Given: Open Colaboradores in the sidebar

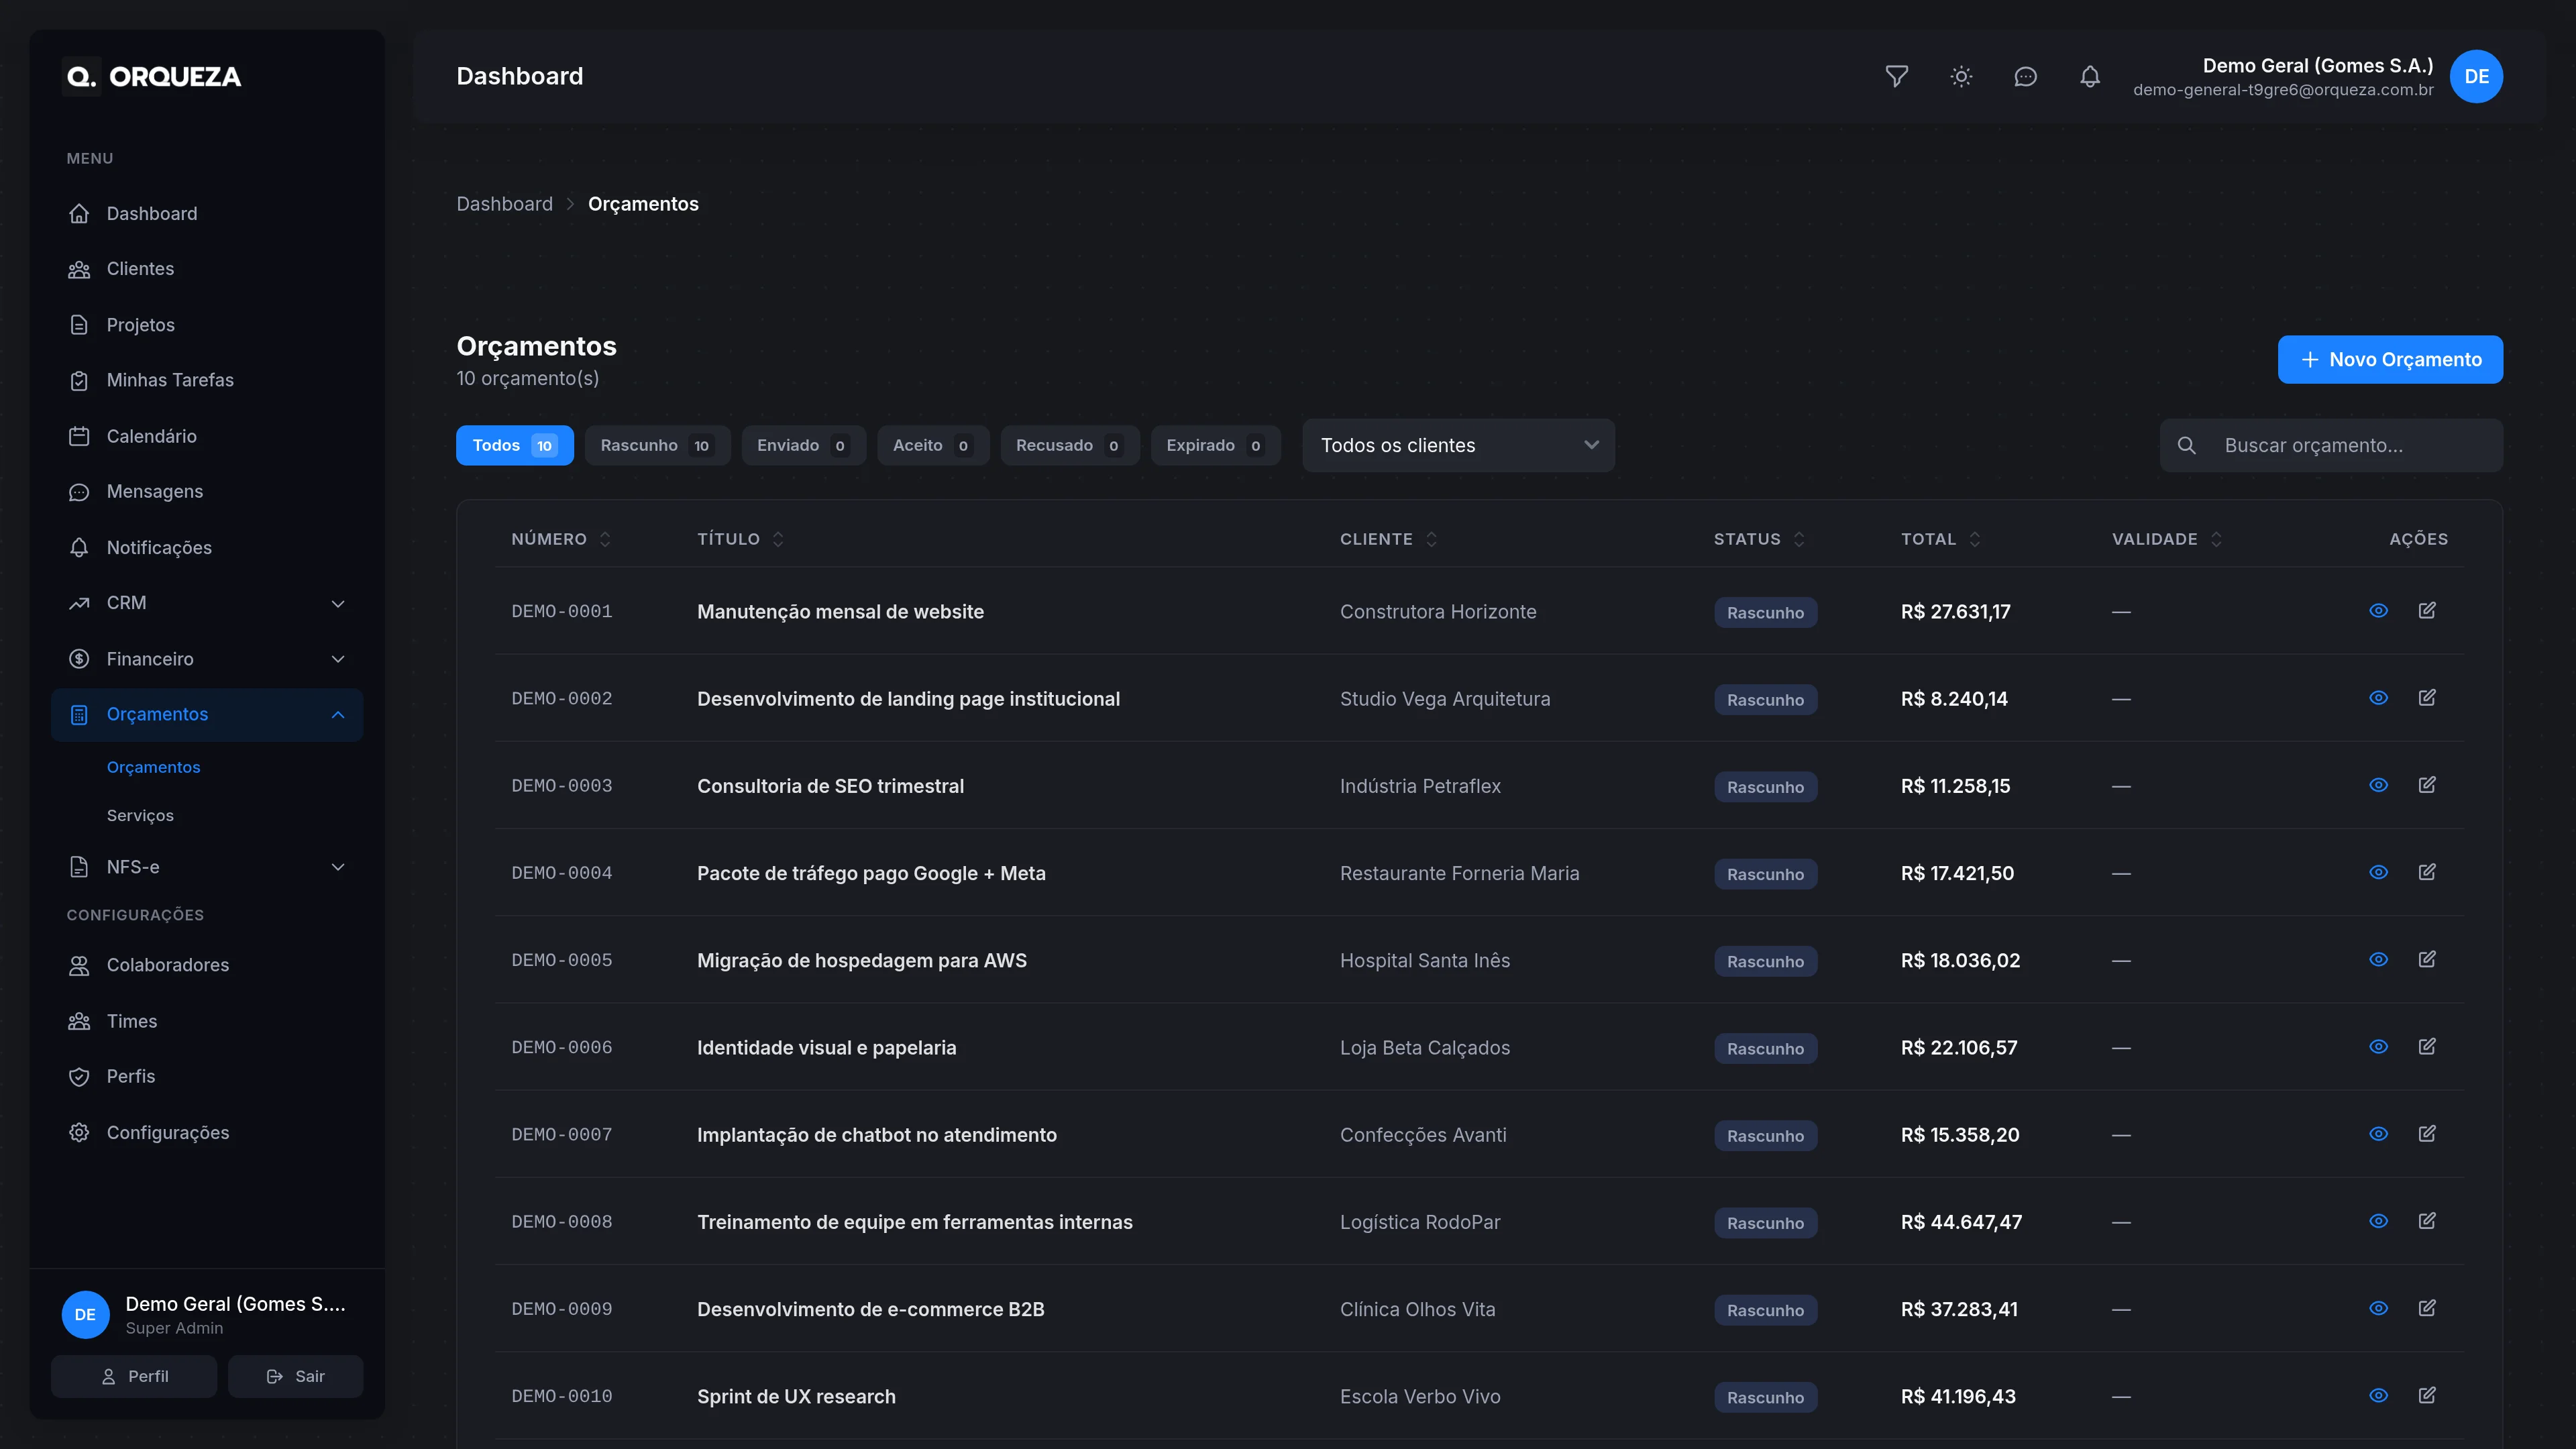Looking at the screenshot, I should pos(207,965).
